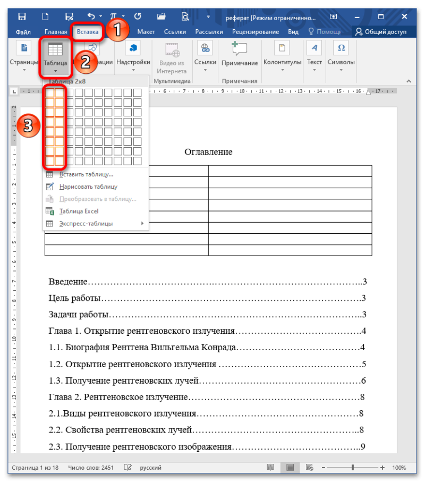Switch to Read Mode view in status bar
Screen dimensions: 425x482
click(270, 467)
